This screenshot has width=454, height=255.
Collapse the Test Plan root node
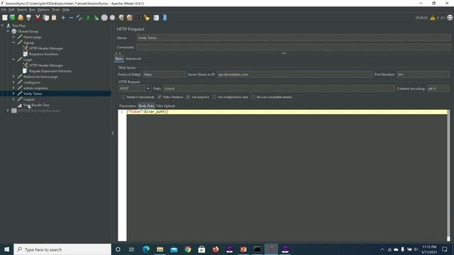(3, 25)
